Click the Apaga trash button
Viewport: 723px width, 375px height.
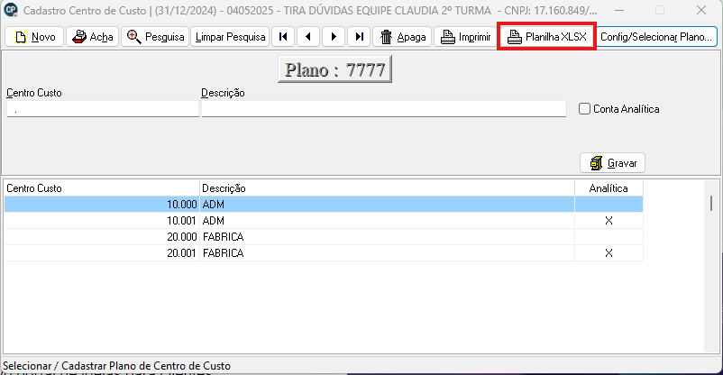(x=402, y=37)
